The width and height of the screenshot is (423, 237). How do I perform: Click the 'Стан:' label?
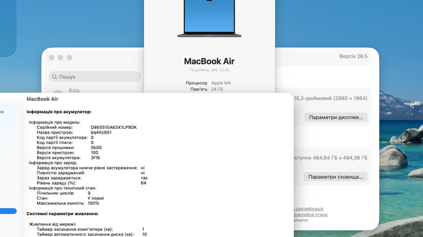pos(42,198)
